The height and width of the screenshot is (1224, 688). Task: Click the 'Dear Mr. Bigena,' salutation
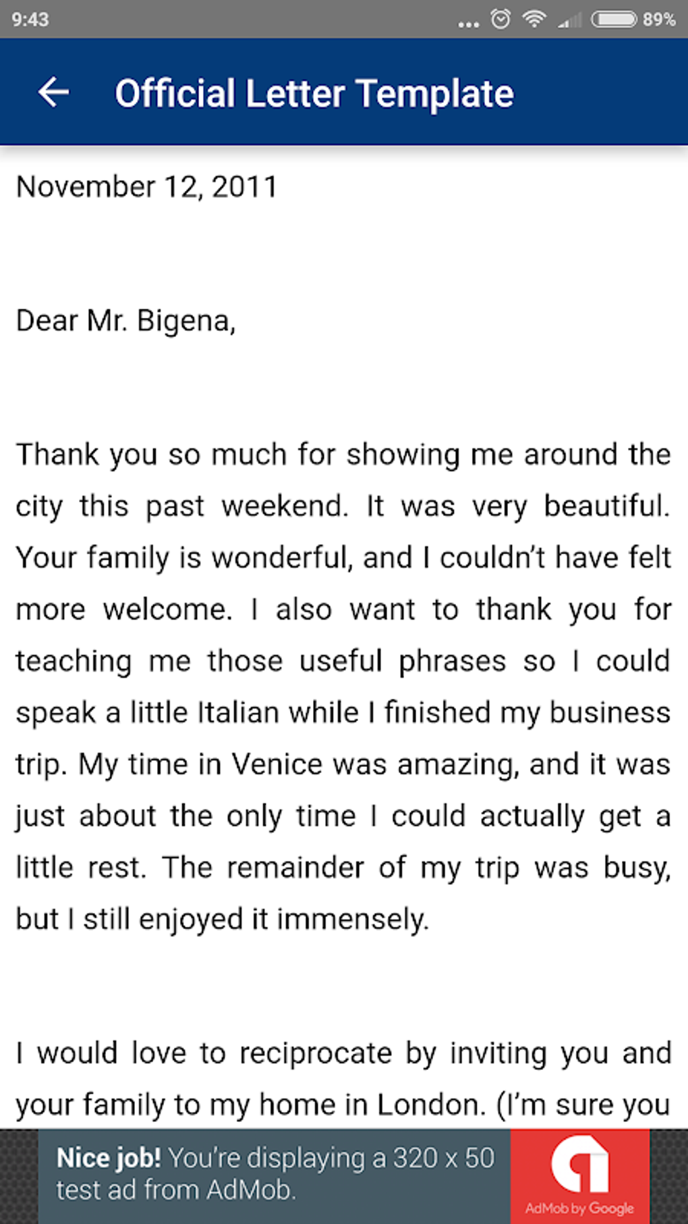tap(126, 321)
